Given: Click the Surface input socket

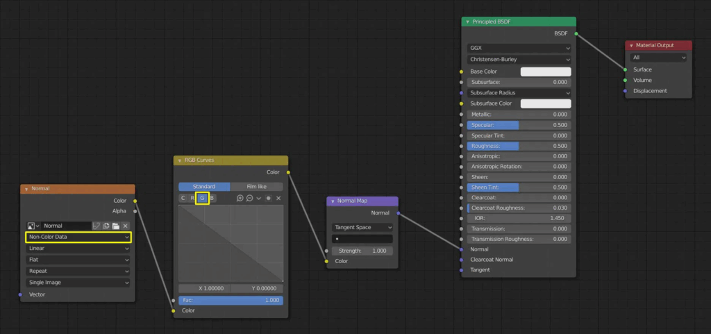Looking at the screenshot, I should pos(625,70).
